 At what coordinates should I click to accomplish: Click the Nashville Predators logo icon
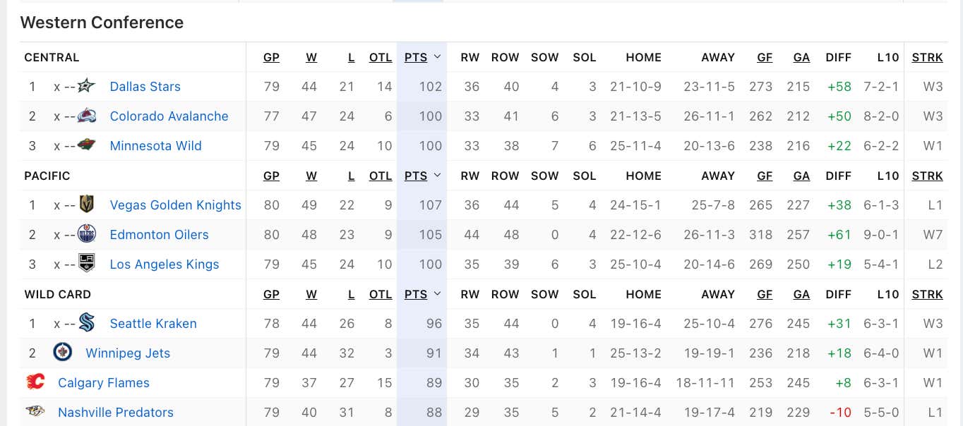pos(35,412)
